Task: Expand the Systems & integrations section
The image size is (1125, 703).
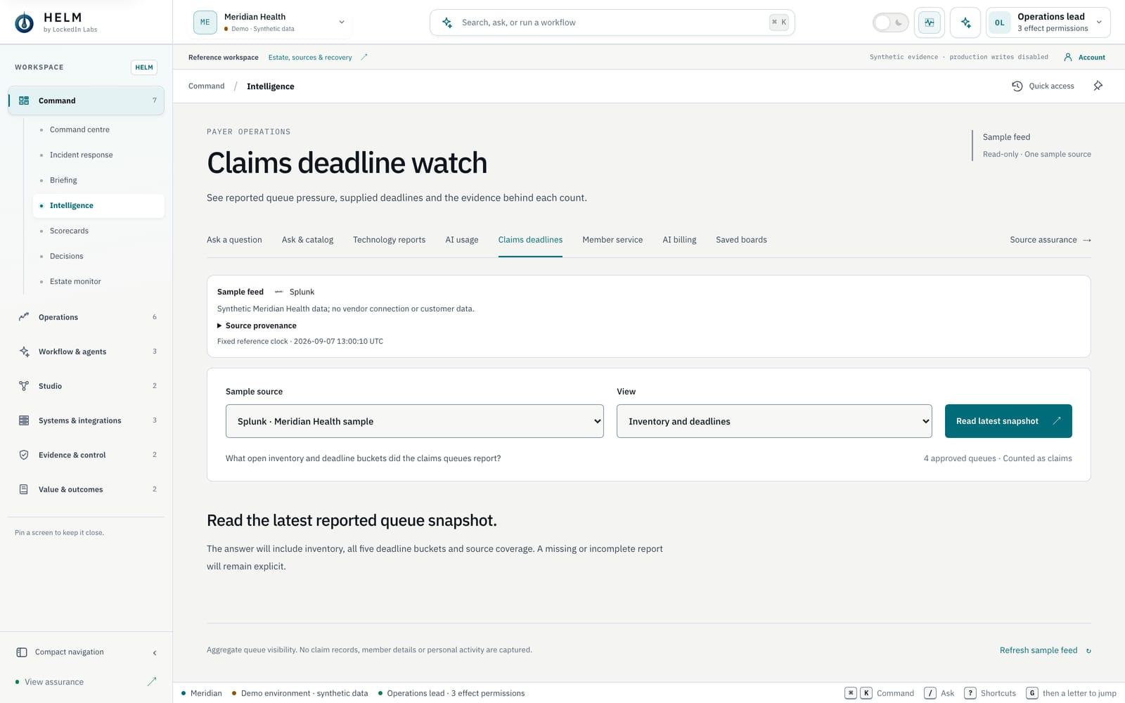Action: pyautogui.click(x=86, y=420)
